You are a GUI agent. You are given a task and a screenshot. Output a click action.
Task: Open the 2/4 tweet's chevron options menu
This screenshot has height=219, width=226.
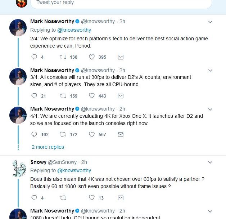210,22
